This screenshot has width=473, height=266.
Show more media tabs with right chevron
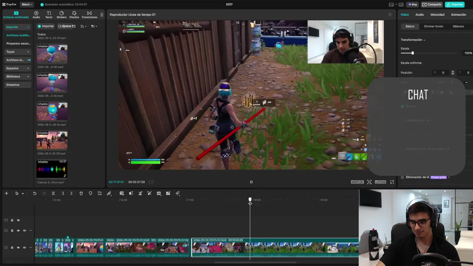tap(102, 14)
